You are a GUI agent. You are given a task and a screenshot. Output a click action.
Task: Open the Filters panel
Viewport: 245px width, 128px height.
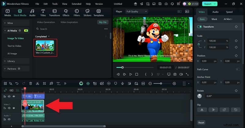(x=77, y=13)
